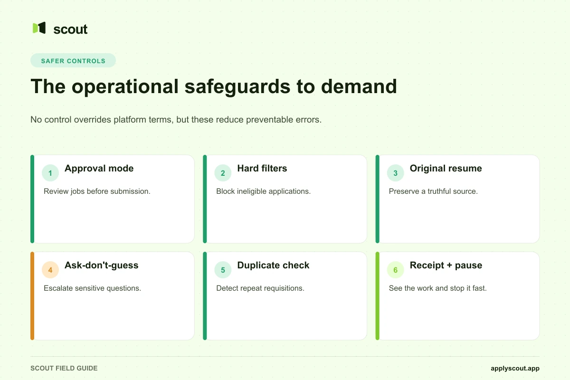Click the subtitle about platform terms
The width and height of the screenshot is (570, 380).
(176, 120)
